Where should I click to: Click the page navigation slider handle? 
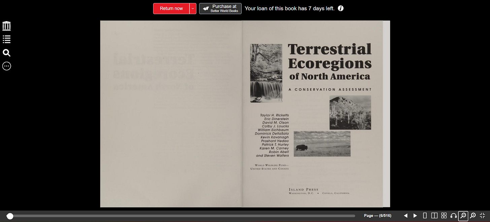(10, 216)
